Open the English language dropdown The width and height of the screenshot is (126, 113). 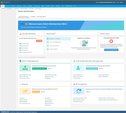[122, 3]
